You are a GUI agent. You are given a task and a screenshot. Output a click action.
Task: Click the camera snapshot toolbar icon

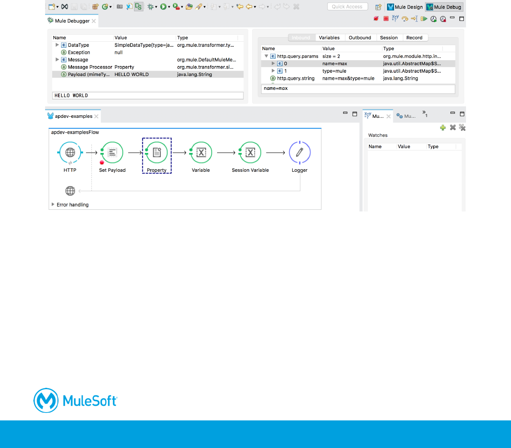coord(120,7)
